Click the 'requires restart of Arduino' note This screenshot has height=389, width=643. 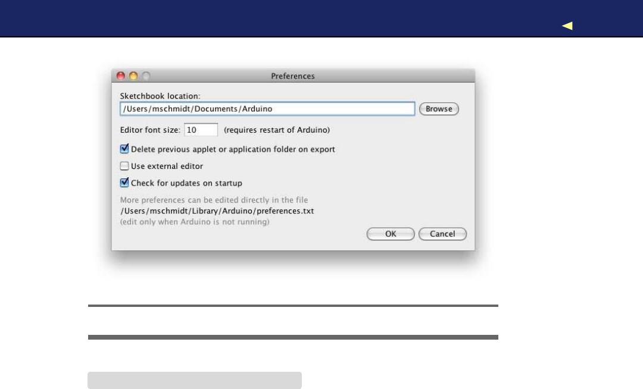[277, 130]
